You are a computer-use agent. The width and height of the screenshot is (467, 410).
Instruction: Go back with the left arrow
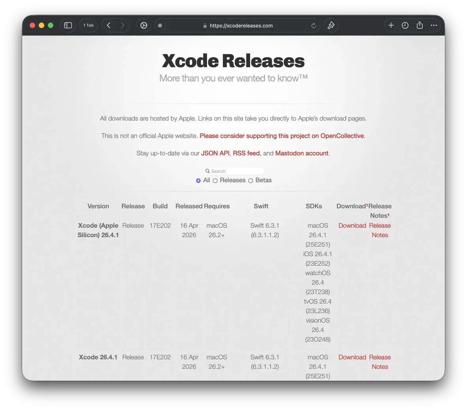click(x=109, y=25)
